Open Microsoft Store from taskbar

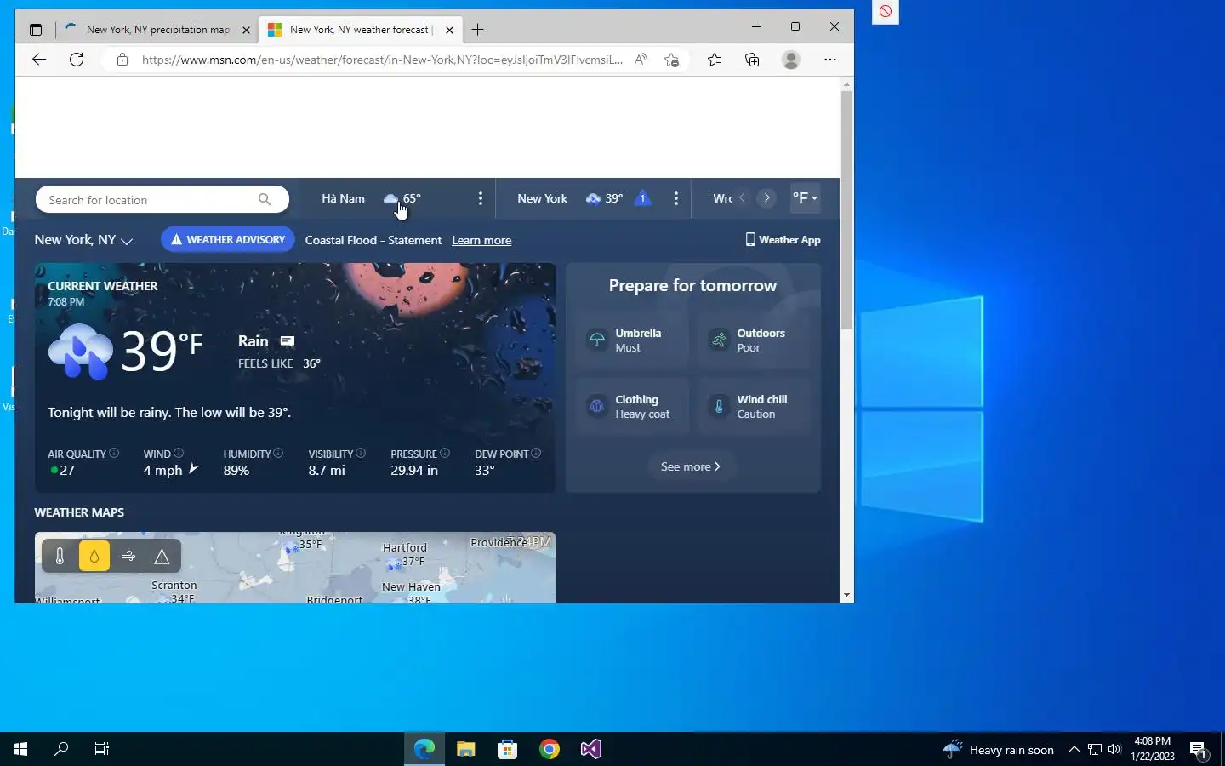pyautogui.click(x=508, y=749)
